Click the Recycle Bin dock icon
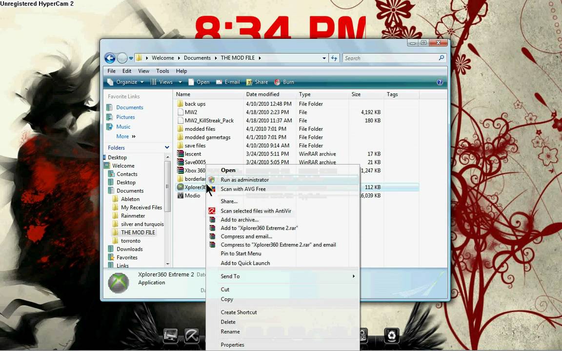Image resolution: width=562 pixels, height=351 pixels. point(391,335)
